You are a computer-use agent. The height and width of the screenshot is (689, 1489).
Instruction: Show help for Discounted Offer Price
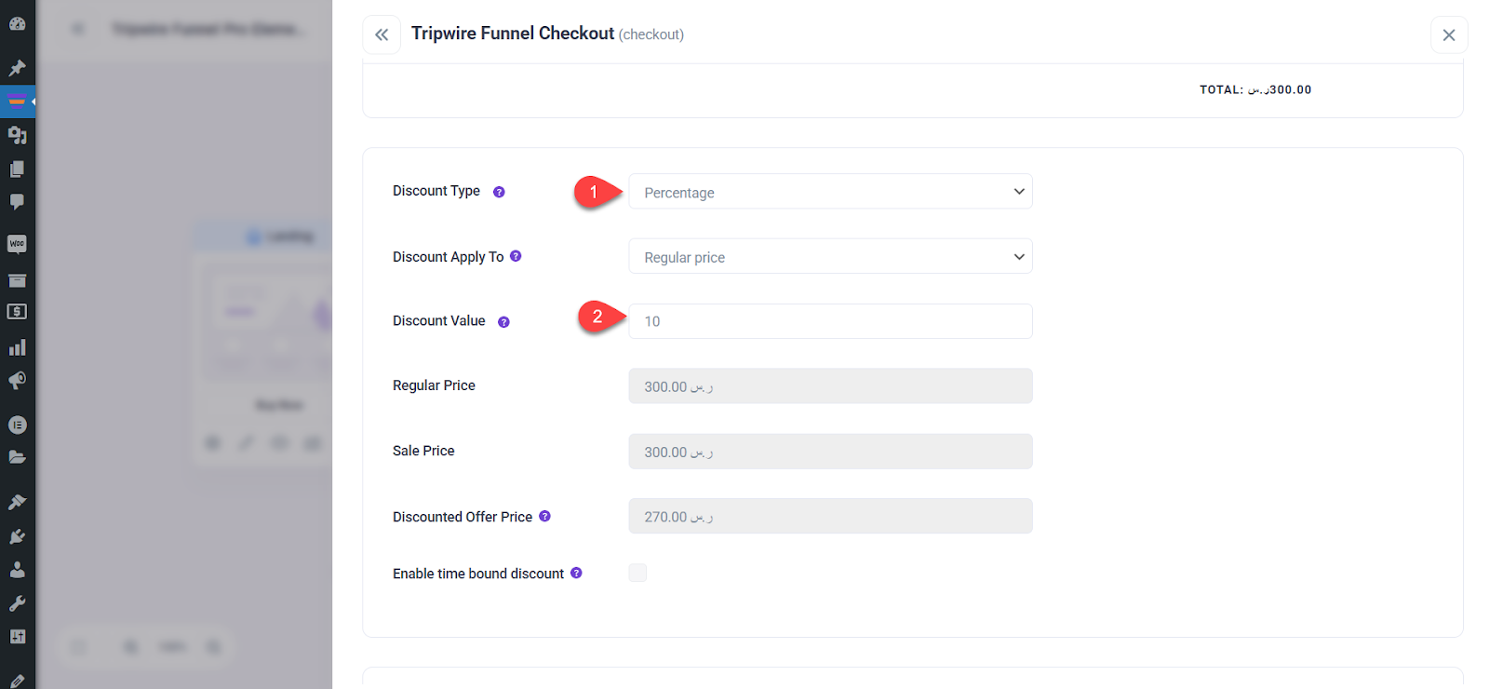click(545, 516)
